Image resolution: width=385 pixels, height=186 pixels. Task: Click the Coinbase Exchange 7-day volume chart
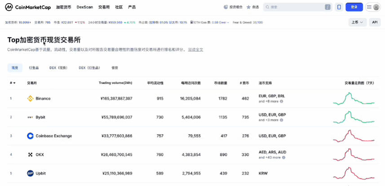[354, 136]
